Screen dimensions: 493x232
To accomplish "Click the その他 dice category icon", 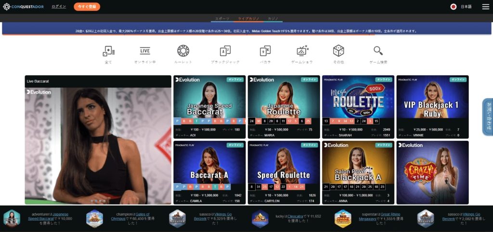I will pos(338,51).
